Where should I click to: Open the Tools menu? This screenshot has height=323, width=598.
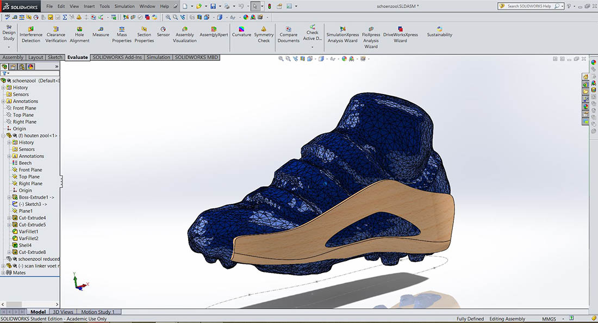pos(104,6)
